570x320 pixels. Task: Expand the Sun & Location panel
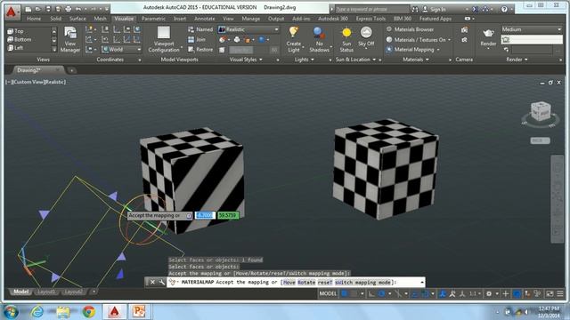356,60
